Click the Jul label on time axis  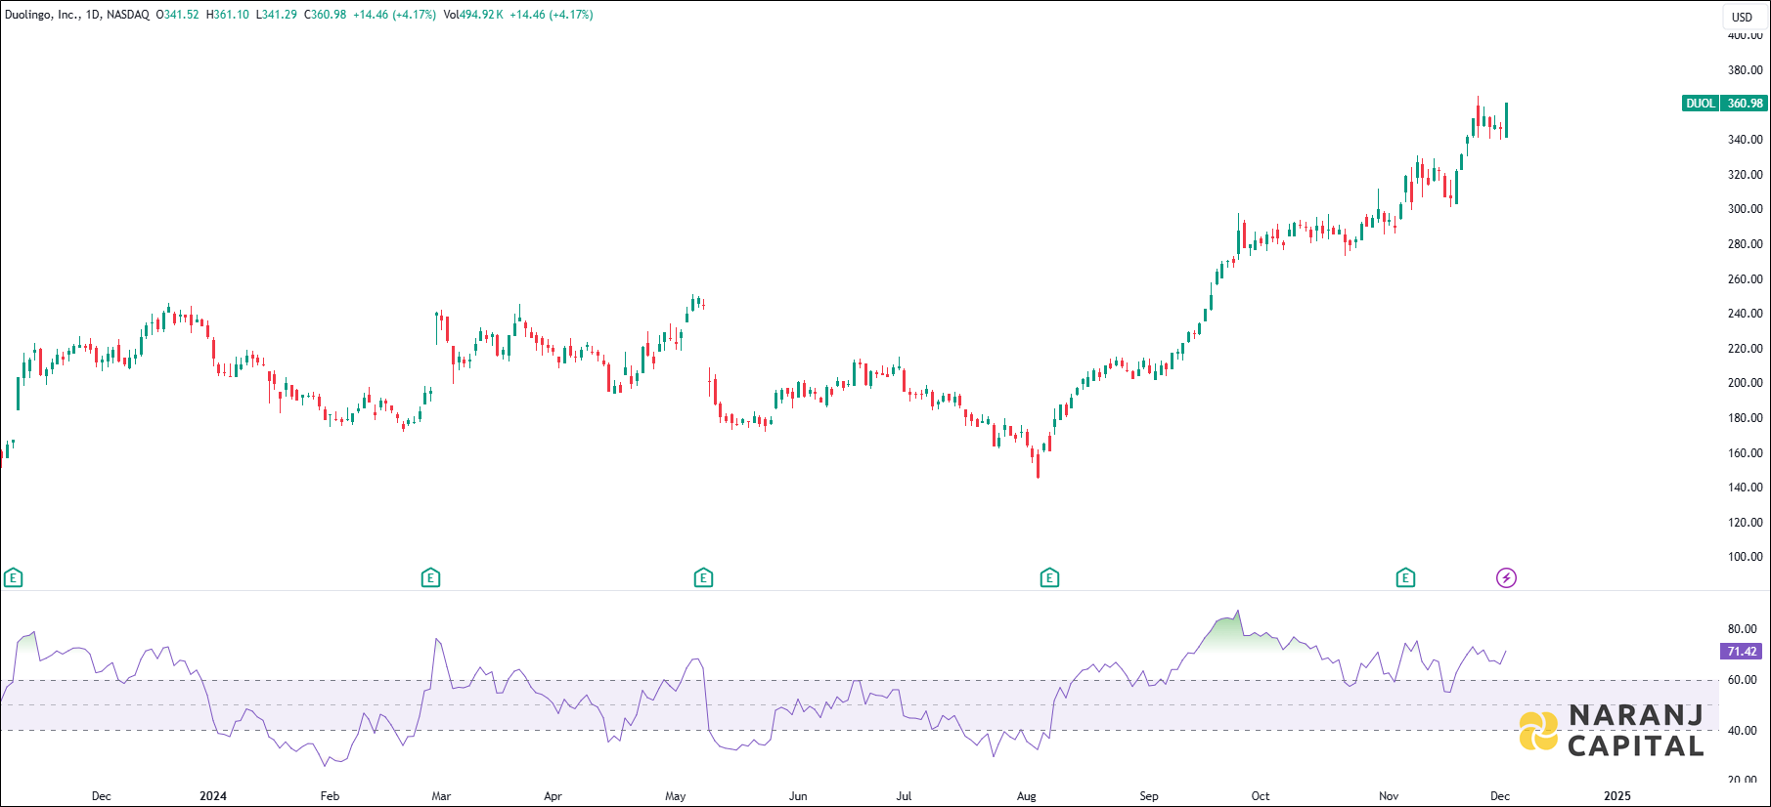click(x=904, y=796)
